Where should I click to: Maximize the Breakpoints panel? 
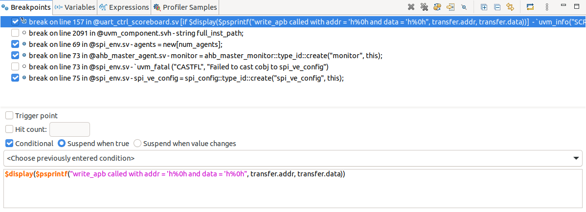[576, 6]
